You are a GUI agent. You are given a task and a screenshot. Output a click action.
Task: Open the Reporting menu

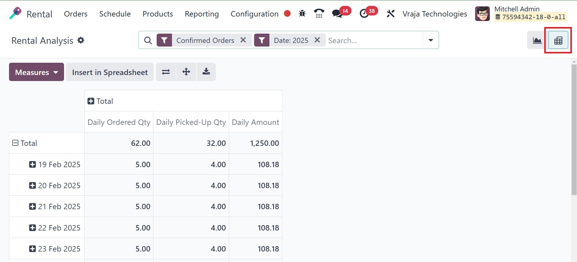pos(202,14)
